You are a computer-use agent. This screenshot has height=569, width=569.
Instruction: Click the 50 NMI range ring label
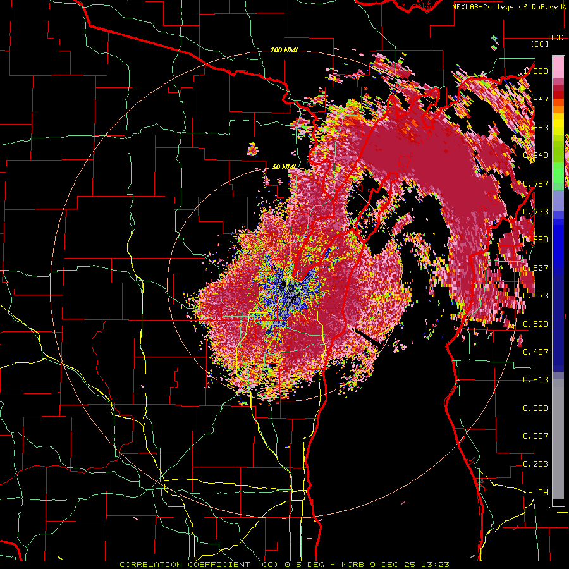pos(284,167)
